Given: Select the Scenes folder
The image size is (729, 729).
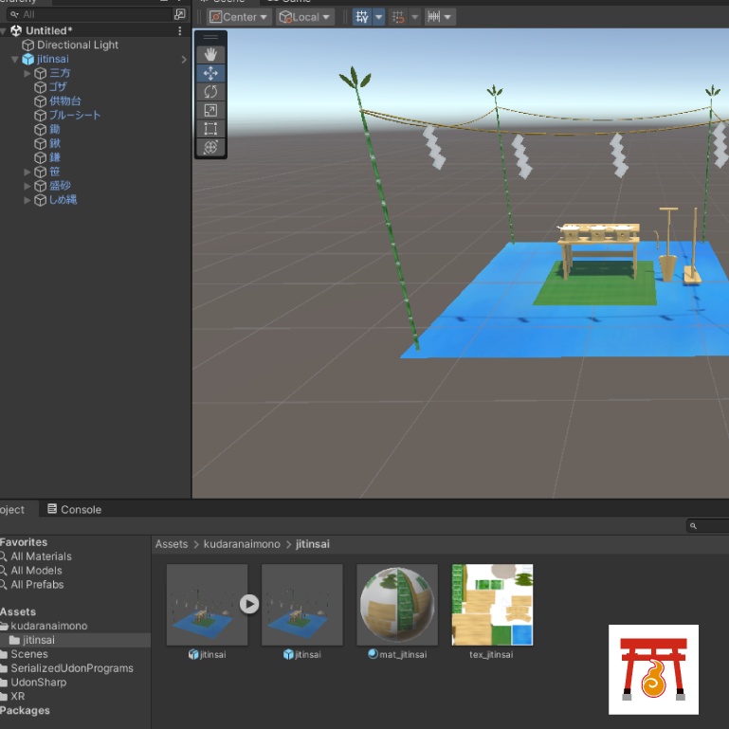Looking at the screenshot, I should [28, 654].
